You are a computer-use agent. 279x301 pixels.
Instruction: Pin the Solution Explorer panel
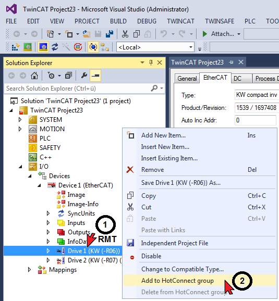[x=151, y=62]
